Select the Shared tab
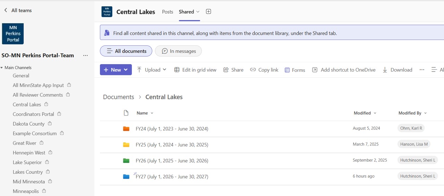The height and width of the screenshot is (196, 444). (186, 12)
